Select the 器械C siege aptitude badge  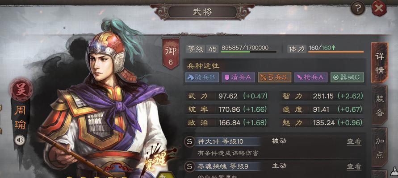[347, 77]
